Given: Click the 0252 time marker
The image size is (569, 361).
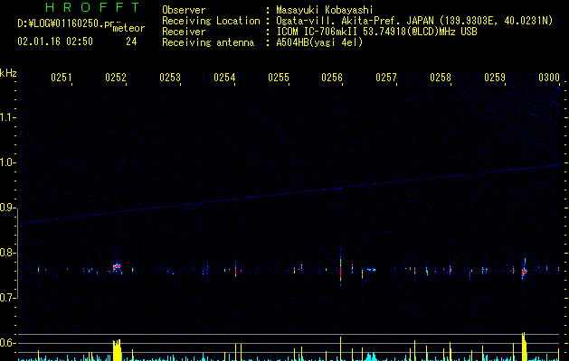Looking at the screenshot, I should point(116,78).
